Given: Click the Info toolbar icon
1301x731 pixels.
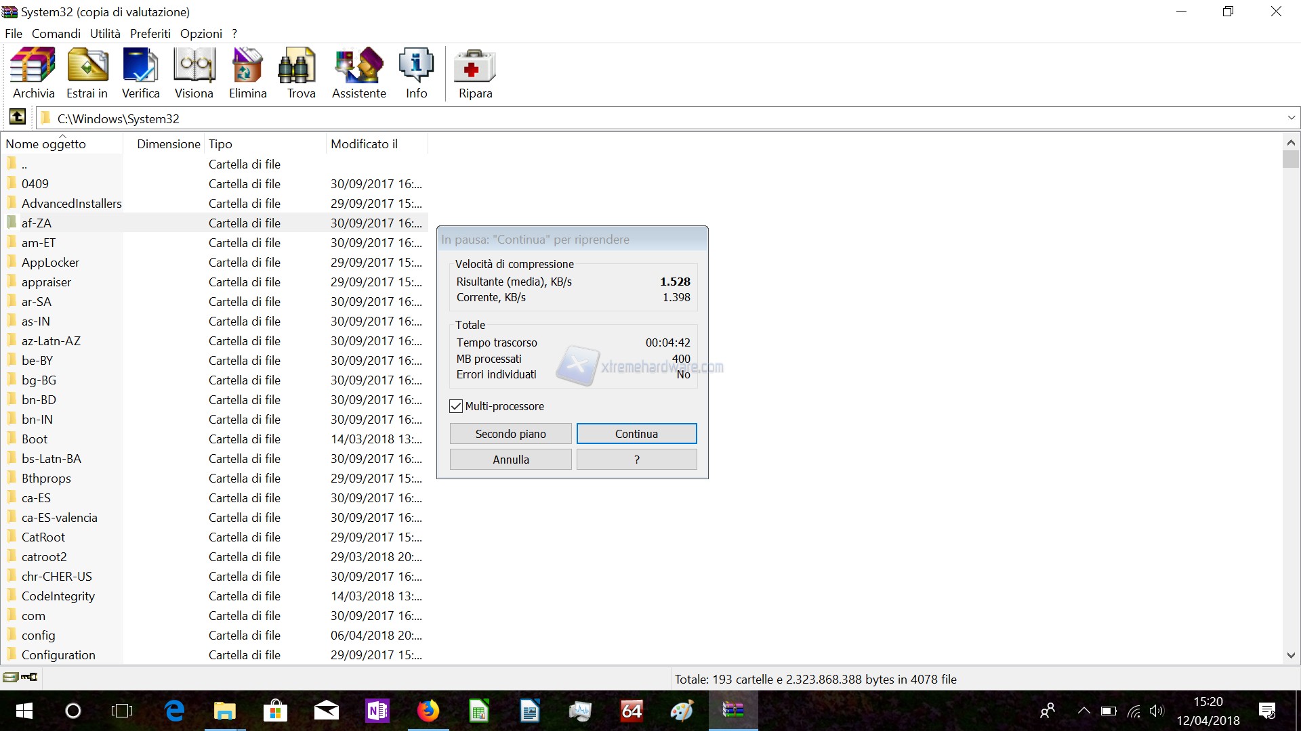Looking at the screenshot, I should (416, 72).
